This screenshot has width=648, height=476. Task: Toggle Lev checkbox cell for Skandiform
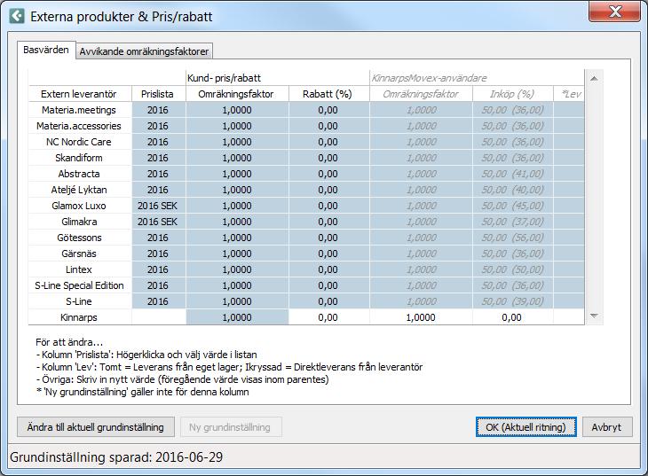tap(569, 158)
